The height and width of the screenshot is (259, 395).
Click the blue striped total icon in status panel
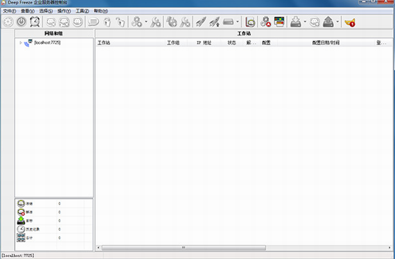click(x=21, y=237)
